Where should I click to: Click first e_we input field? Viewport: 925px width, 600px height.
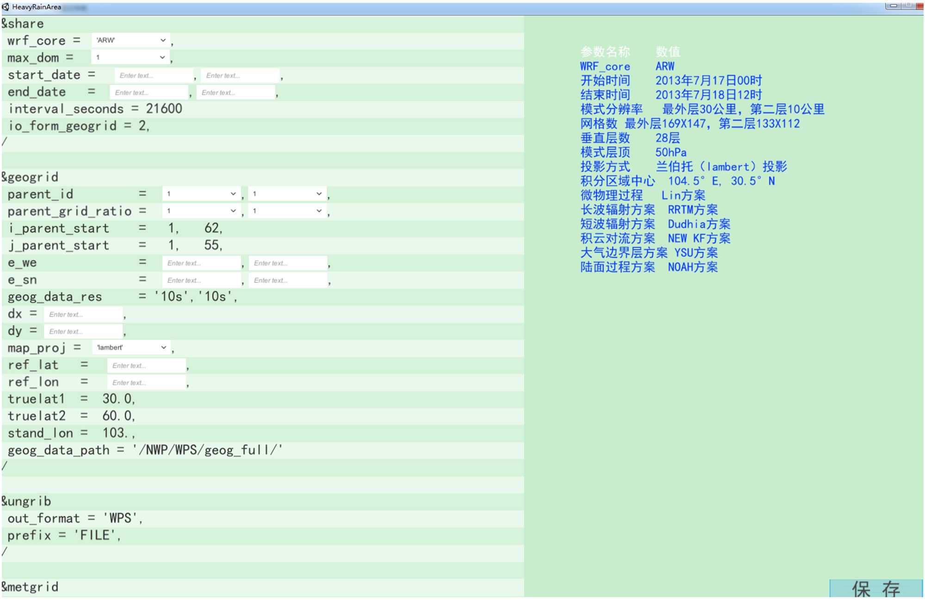[201, 263]
